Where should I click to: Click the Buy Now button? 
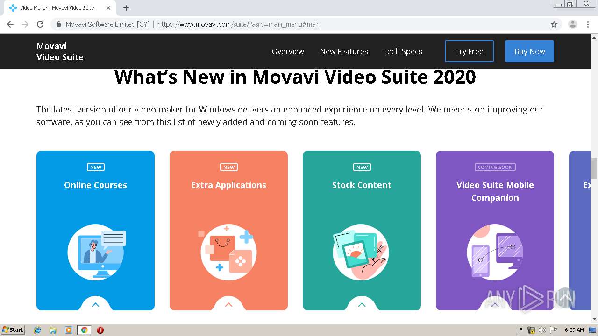click(x=529, y=51)
